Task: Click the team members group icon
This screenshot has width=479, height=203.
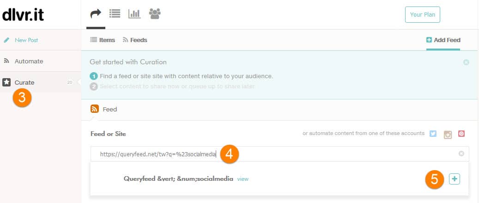Action: 155,14
